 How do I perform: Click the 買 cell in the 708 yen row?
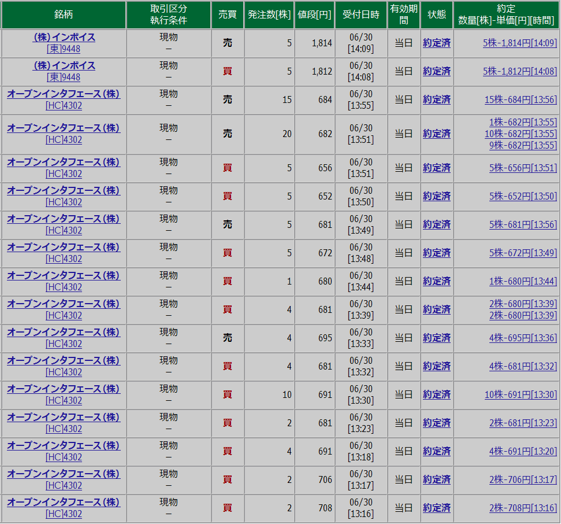coord(228,508)
